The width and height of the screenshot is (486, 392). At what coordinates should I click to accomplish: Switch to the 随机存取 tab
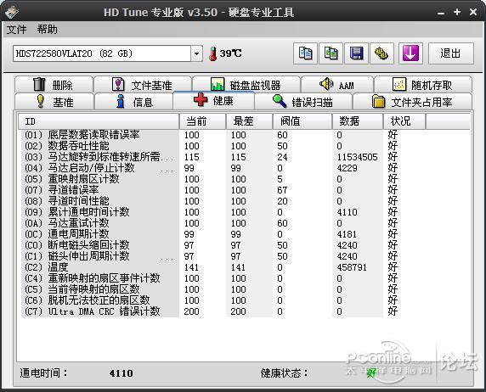point(423,85)
